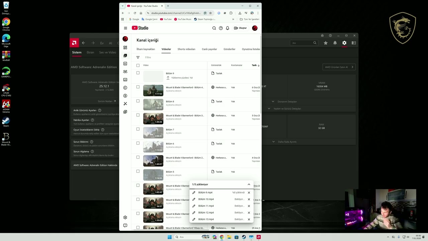Click Sorun Bildirimi in AMD window
Image resolution: width=428 pixels, height=241 pixels.
(x=81, y=142)
